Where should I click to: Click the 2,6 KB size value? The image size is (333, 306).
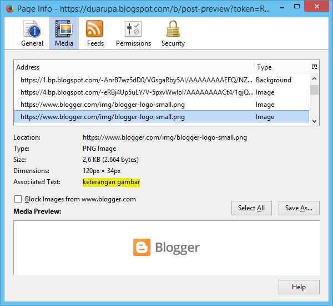pyautogui.click(x=110, y=160)
